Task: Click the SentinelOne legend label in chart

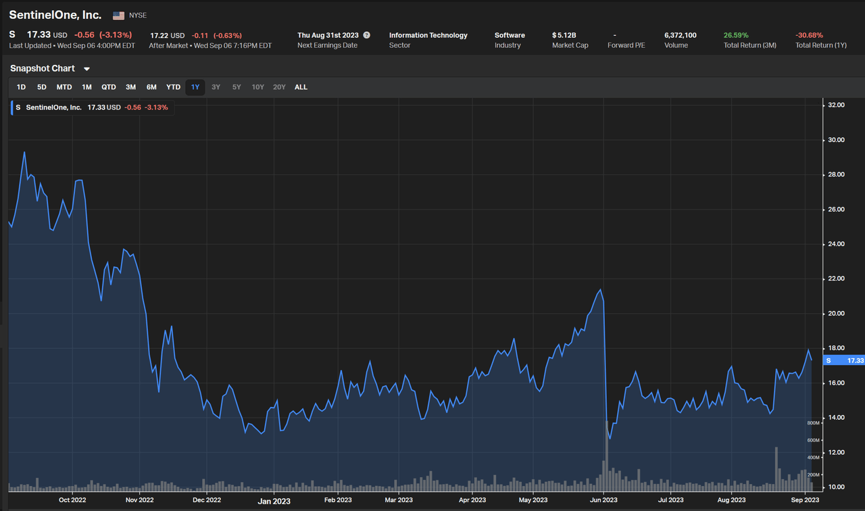Action: (53, 107)
